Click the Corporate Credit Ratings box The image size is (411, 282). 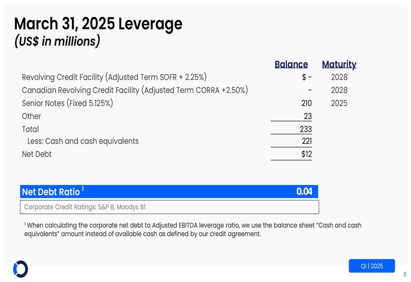[x=169, y=207]
